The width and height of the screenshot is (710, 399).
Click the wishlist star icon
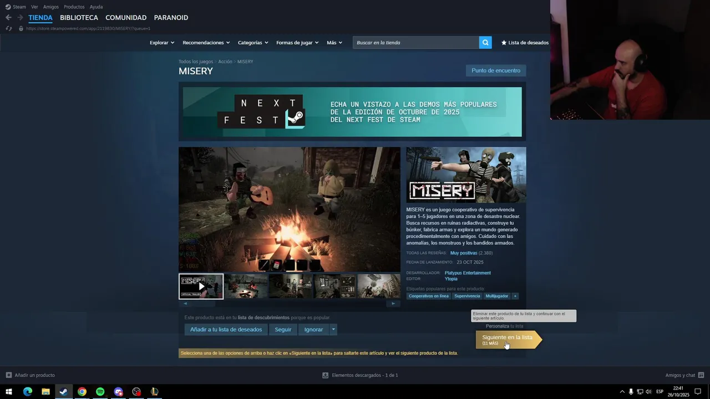click(504, 43)
